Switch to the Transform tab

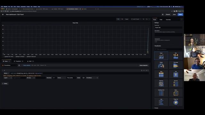point(18,61)
